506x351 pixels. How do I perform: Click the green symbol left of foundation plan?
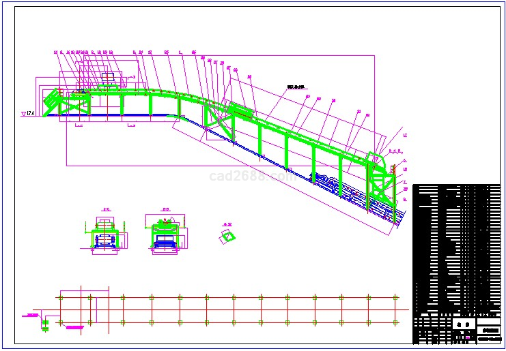pyautogui.click(x=46, y=324)
